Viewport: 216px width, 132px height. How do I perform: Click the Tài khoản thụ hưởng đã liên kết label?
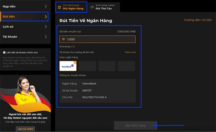[77, 52]
